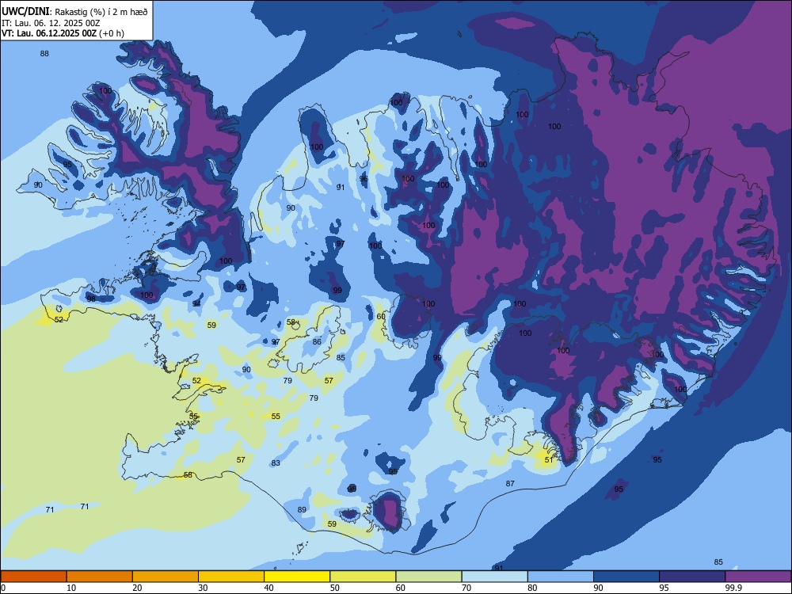Screen dimensions: 792x594
Task: Click the '88' humidity value on the map
Action: tap(44, 54)
